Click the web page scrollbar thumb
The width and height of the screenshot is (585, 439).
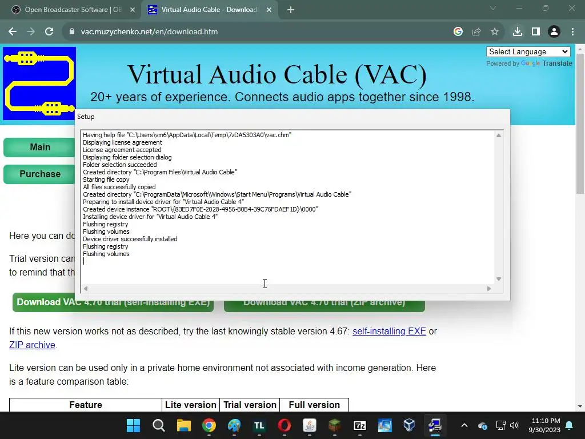point(580,123)
